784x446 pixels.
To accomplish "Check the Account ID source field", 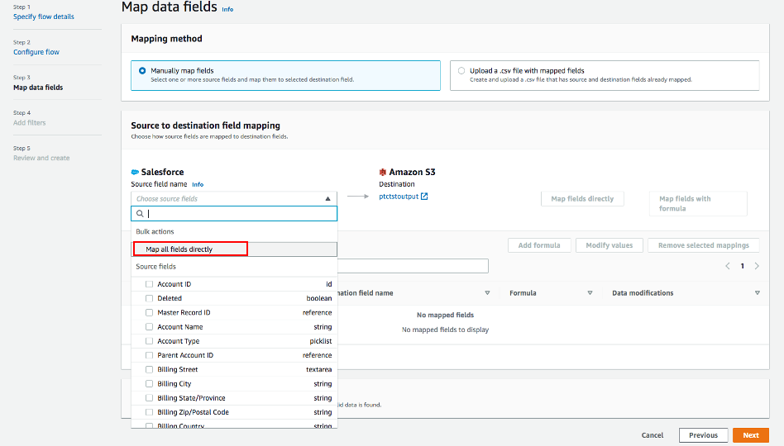I will coord(150,284).
